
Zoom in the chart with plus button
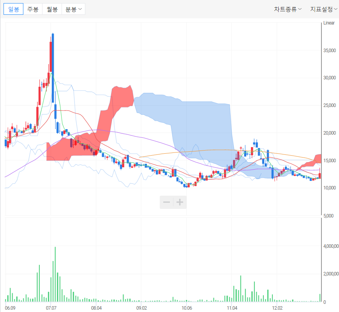[x=180, y=202]
